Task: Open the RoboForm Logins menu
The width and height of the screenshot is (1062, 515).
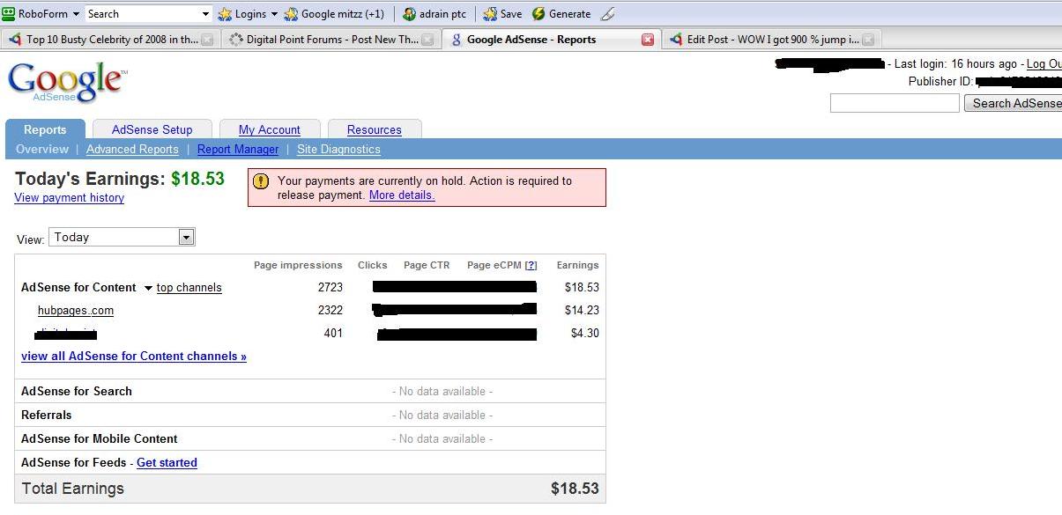Action: pos(248,14)
